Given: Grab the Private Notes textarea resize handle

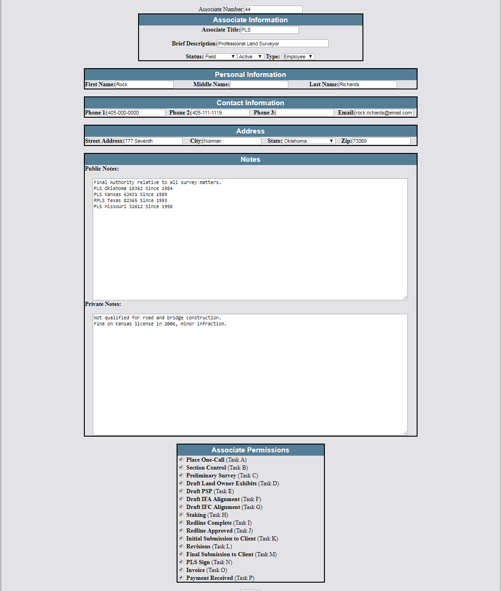Looking at the screenshot, I should [x=405, y=433].
